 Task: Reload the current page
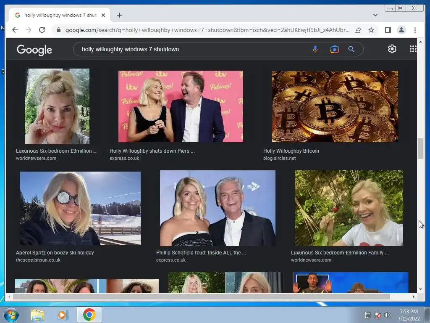click(x=42, y=30)
